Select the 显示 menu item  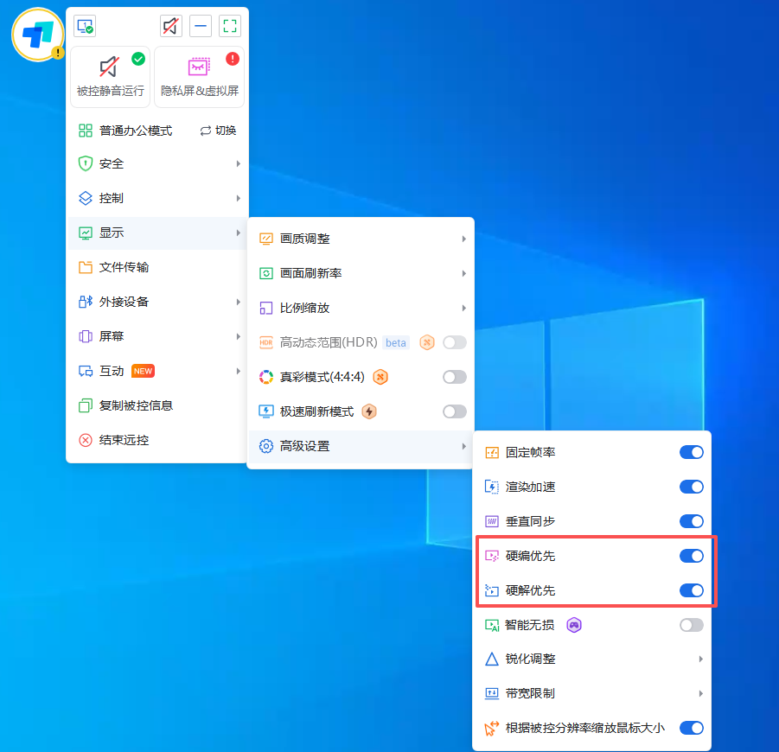[157, 233]
